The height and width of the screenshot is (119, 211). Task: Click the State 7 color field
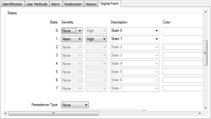pyautogui.click(x=183, y=88)
